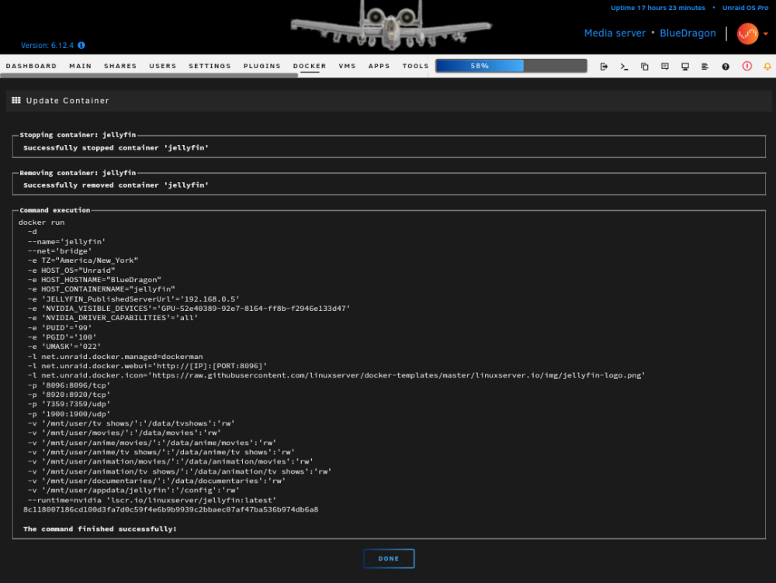Switch to the Apps tab
Viewport: 776px width, 583px height.
pos(379,66)
